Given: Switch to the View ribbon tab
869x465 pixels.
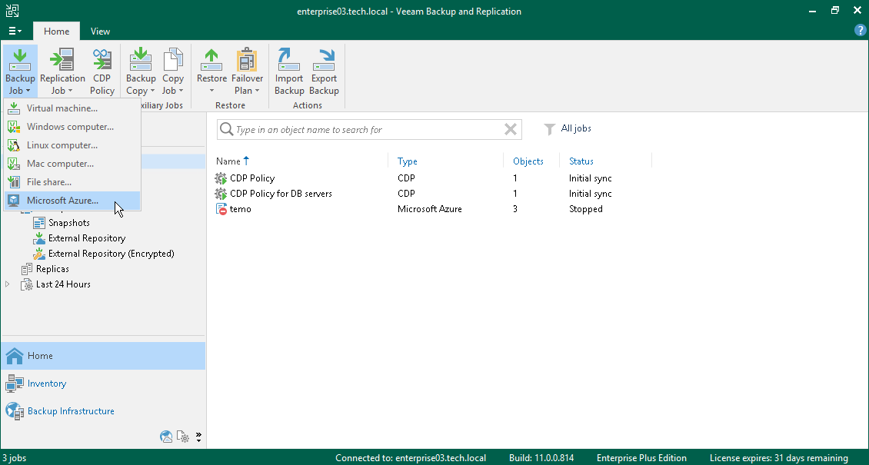Looking at the screenshot, I should pos(100,31).
